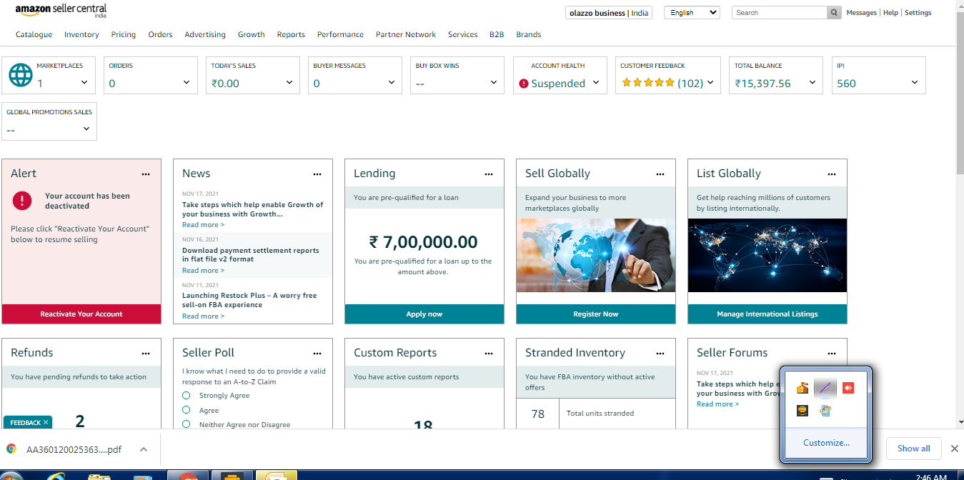Click the Reactivate Your Account button
Viewport: 964px width, 480px height.
(x=81, y=314)
